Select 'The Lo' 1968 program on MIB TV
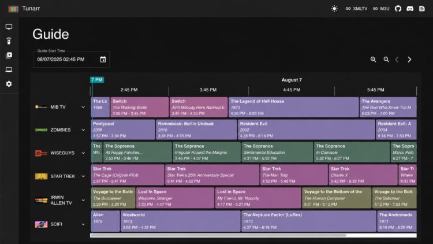433x244 pixels. (x=100, y=107)
